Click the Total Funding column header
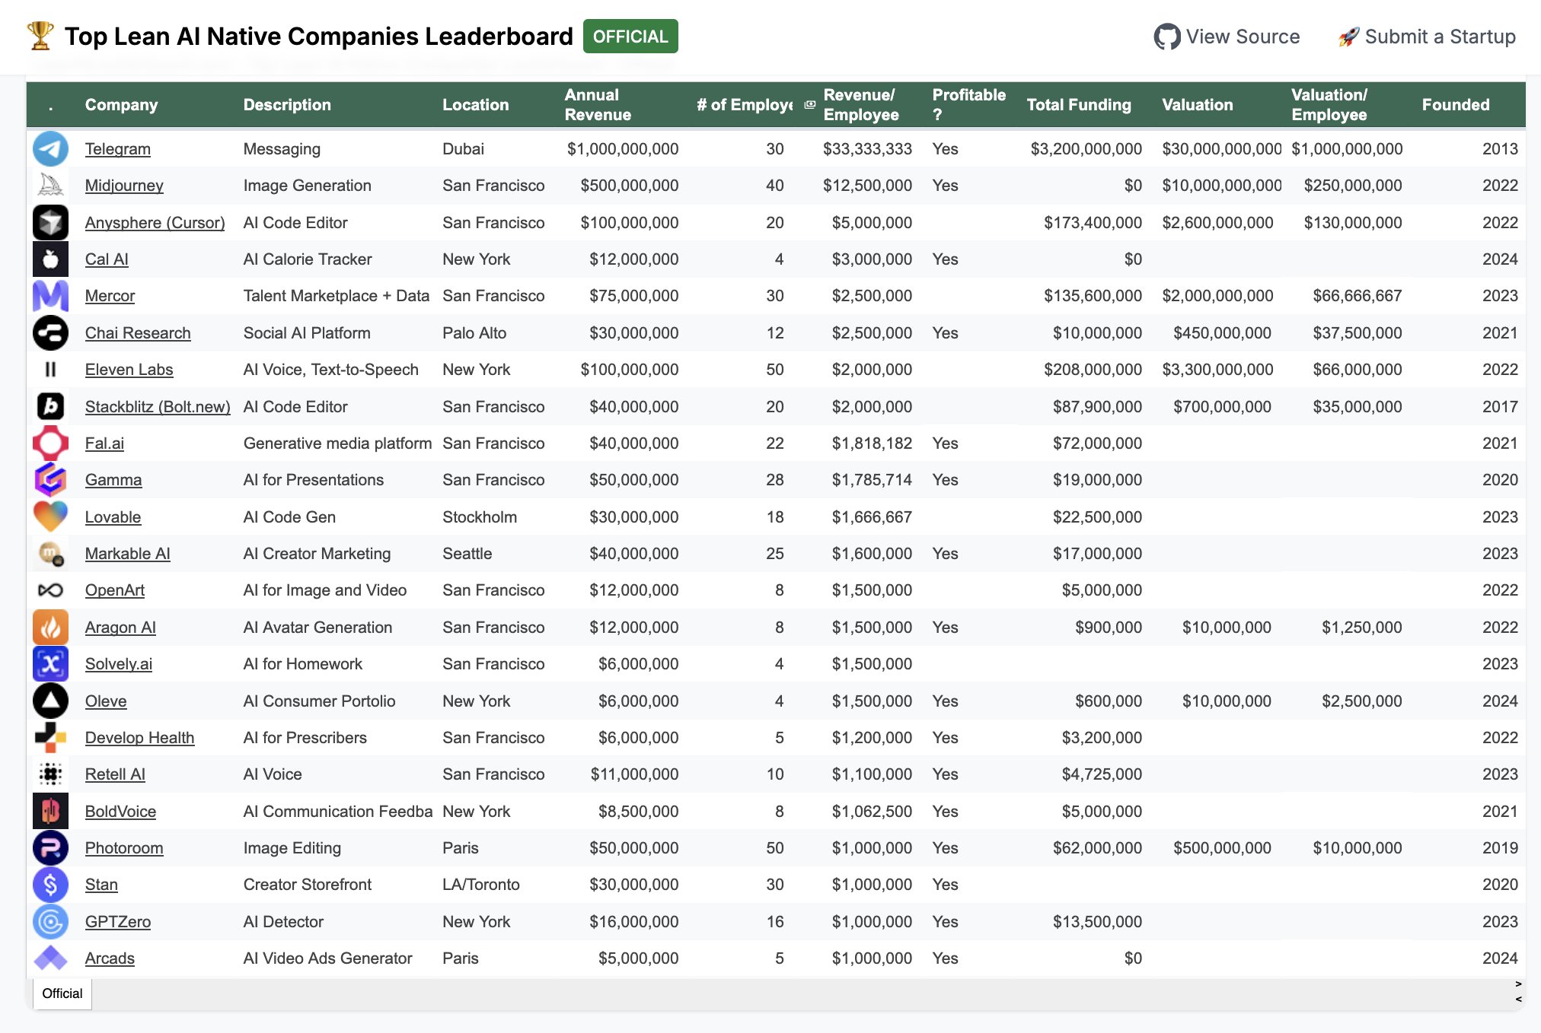The height and width of the screenshot is (1033, 1541). pyautogui.click(x=1079, y=105)
